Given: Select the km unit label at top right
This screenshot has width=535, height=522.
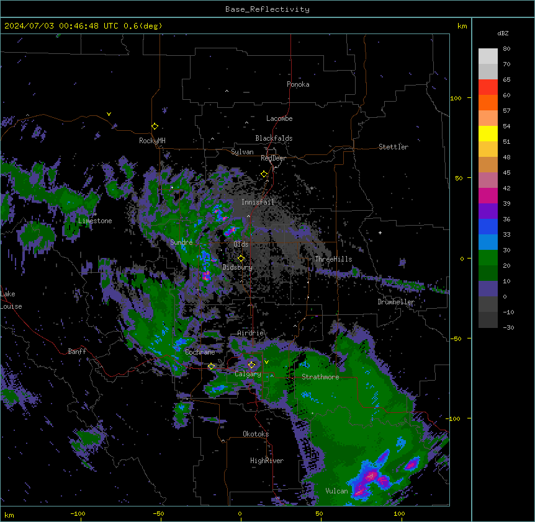Looking at the screenshot, I should coord(462,26).
